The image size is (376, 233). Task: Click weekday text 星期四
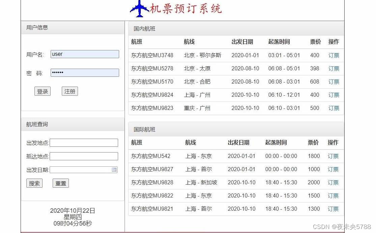click(73, 217)
